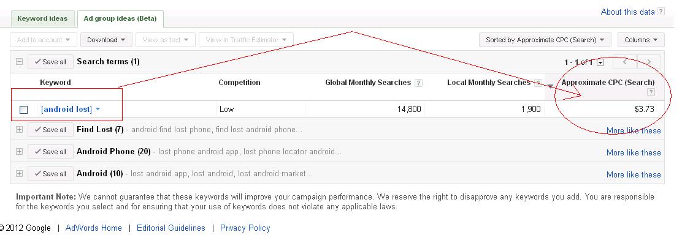This screenshot has width=682, height=235.
Task: Expand the Find Lost ad group
Action: point(19,130)
